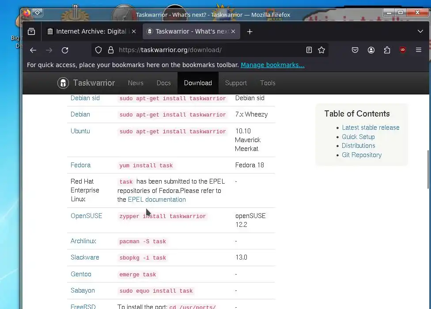Click the sbopkg -i task command

(142, 258)
